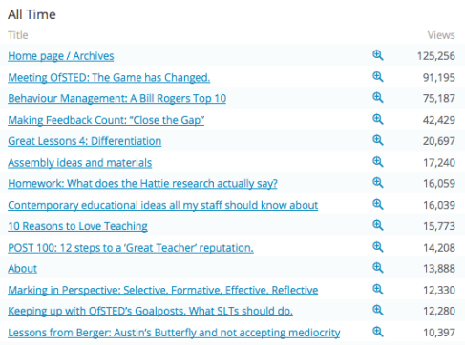This screenshot has width=465, height=345.
Task: Open Lessons from Berger: Austin's Butterfly link
Action: click(x=174, y=333)
